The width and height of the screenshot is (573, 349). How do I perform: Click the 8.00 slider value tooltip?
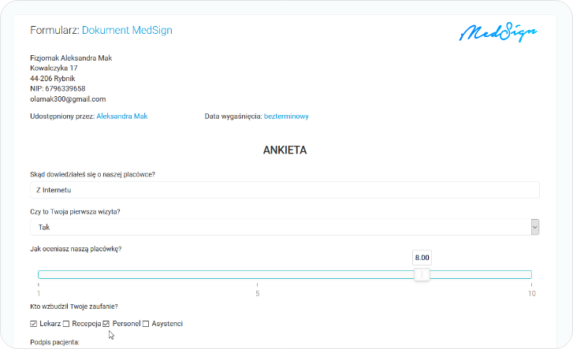[422, 258]
